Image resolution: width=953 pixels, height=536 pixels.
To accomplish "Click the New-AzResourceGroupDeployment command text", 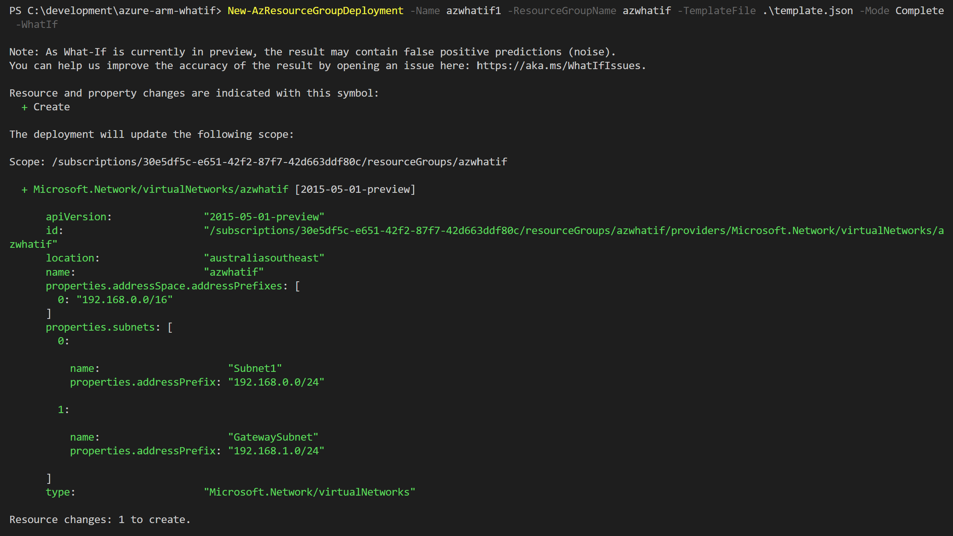I will pos(316,11).
